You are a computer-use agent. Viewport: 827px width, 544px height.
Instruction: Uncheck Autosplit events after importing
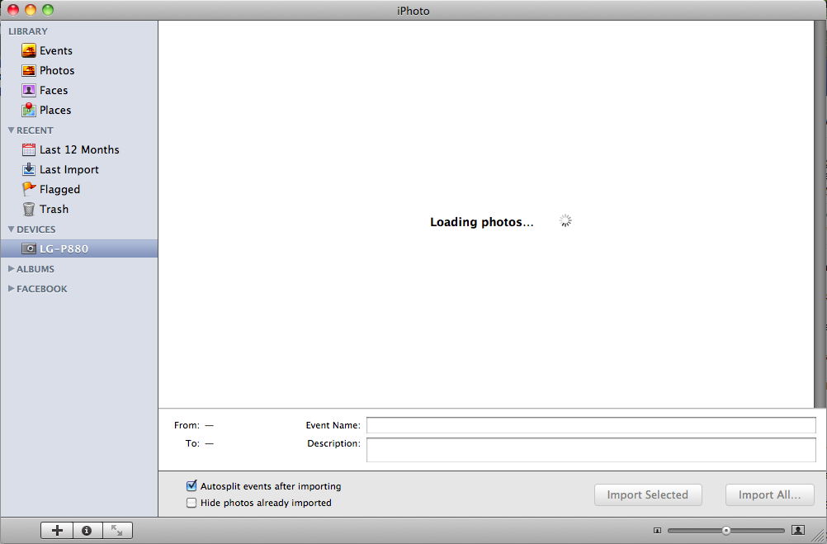tap(192, 486)
